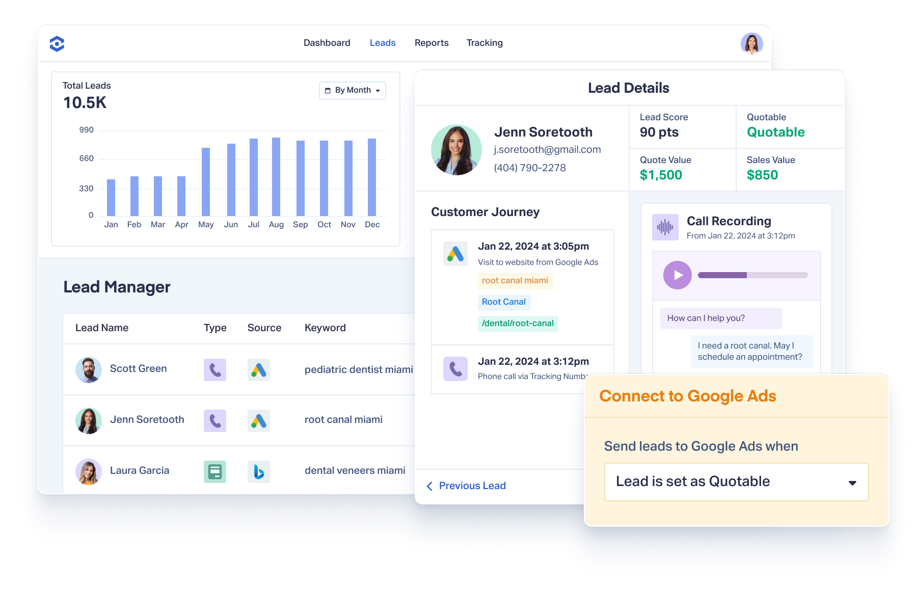Image resolution: width=917 pixels, height=591 pixels.
Task: Click form type icon for Laura Garcia
Action: (215, 471)
